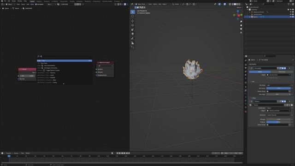This screenshot has height=166, width=295.
Task: Jump to the timeline start frame
Action: click(118, 153)
